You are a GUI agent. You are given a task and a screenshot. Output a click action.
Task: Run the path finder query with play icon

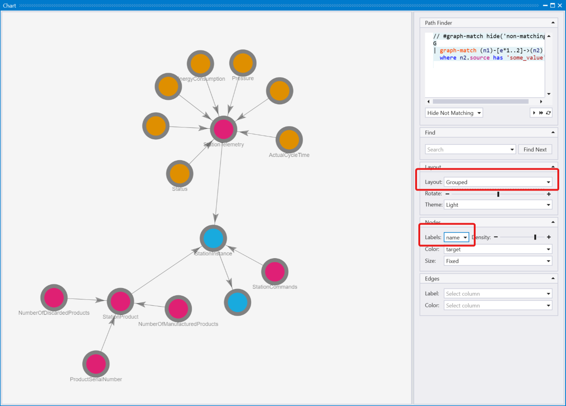pos(534,113)
